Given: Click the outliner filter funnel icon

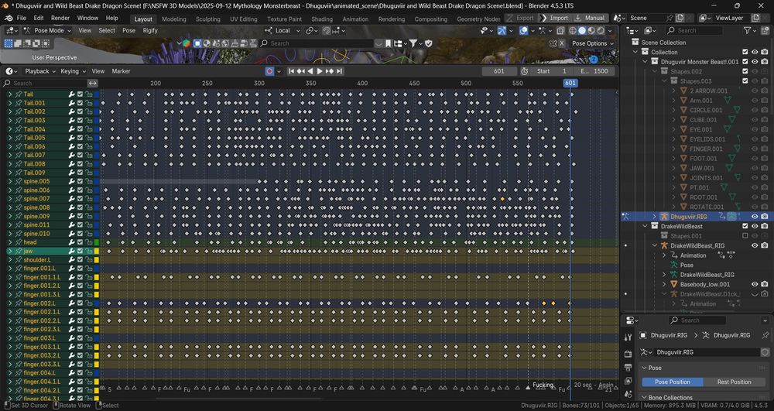Looking at the screenshot, I should click(x=746, y=31).
